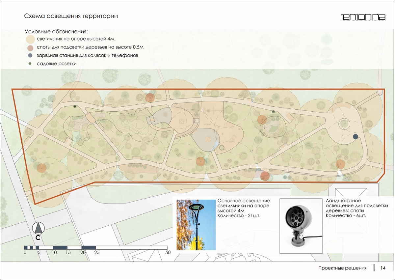Select the leftmost tree spotlight marker on plan

pos(41,168)
